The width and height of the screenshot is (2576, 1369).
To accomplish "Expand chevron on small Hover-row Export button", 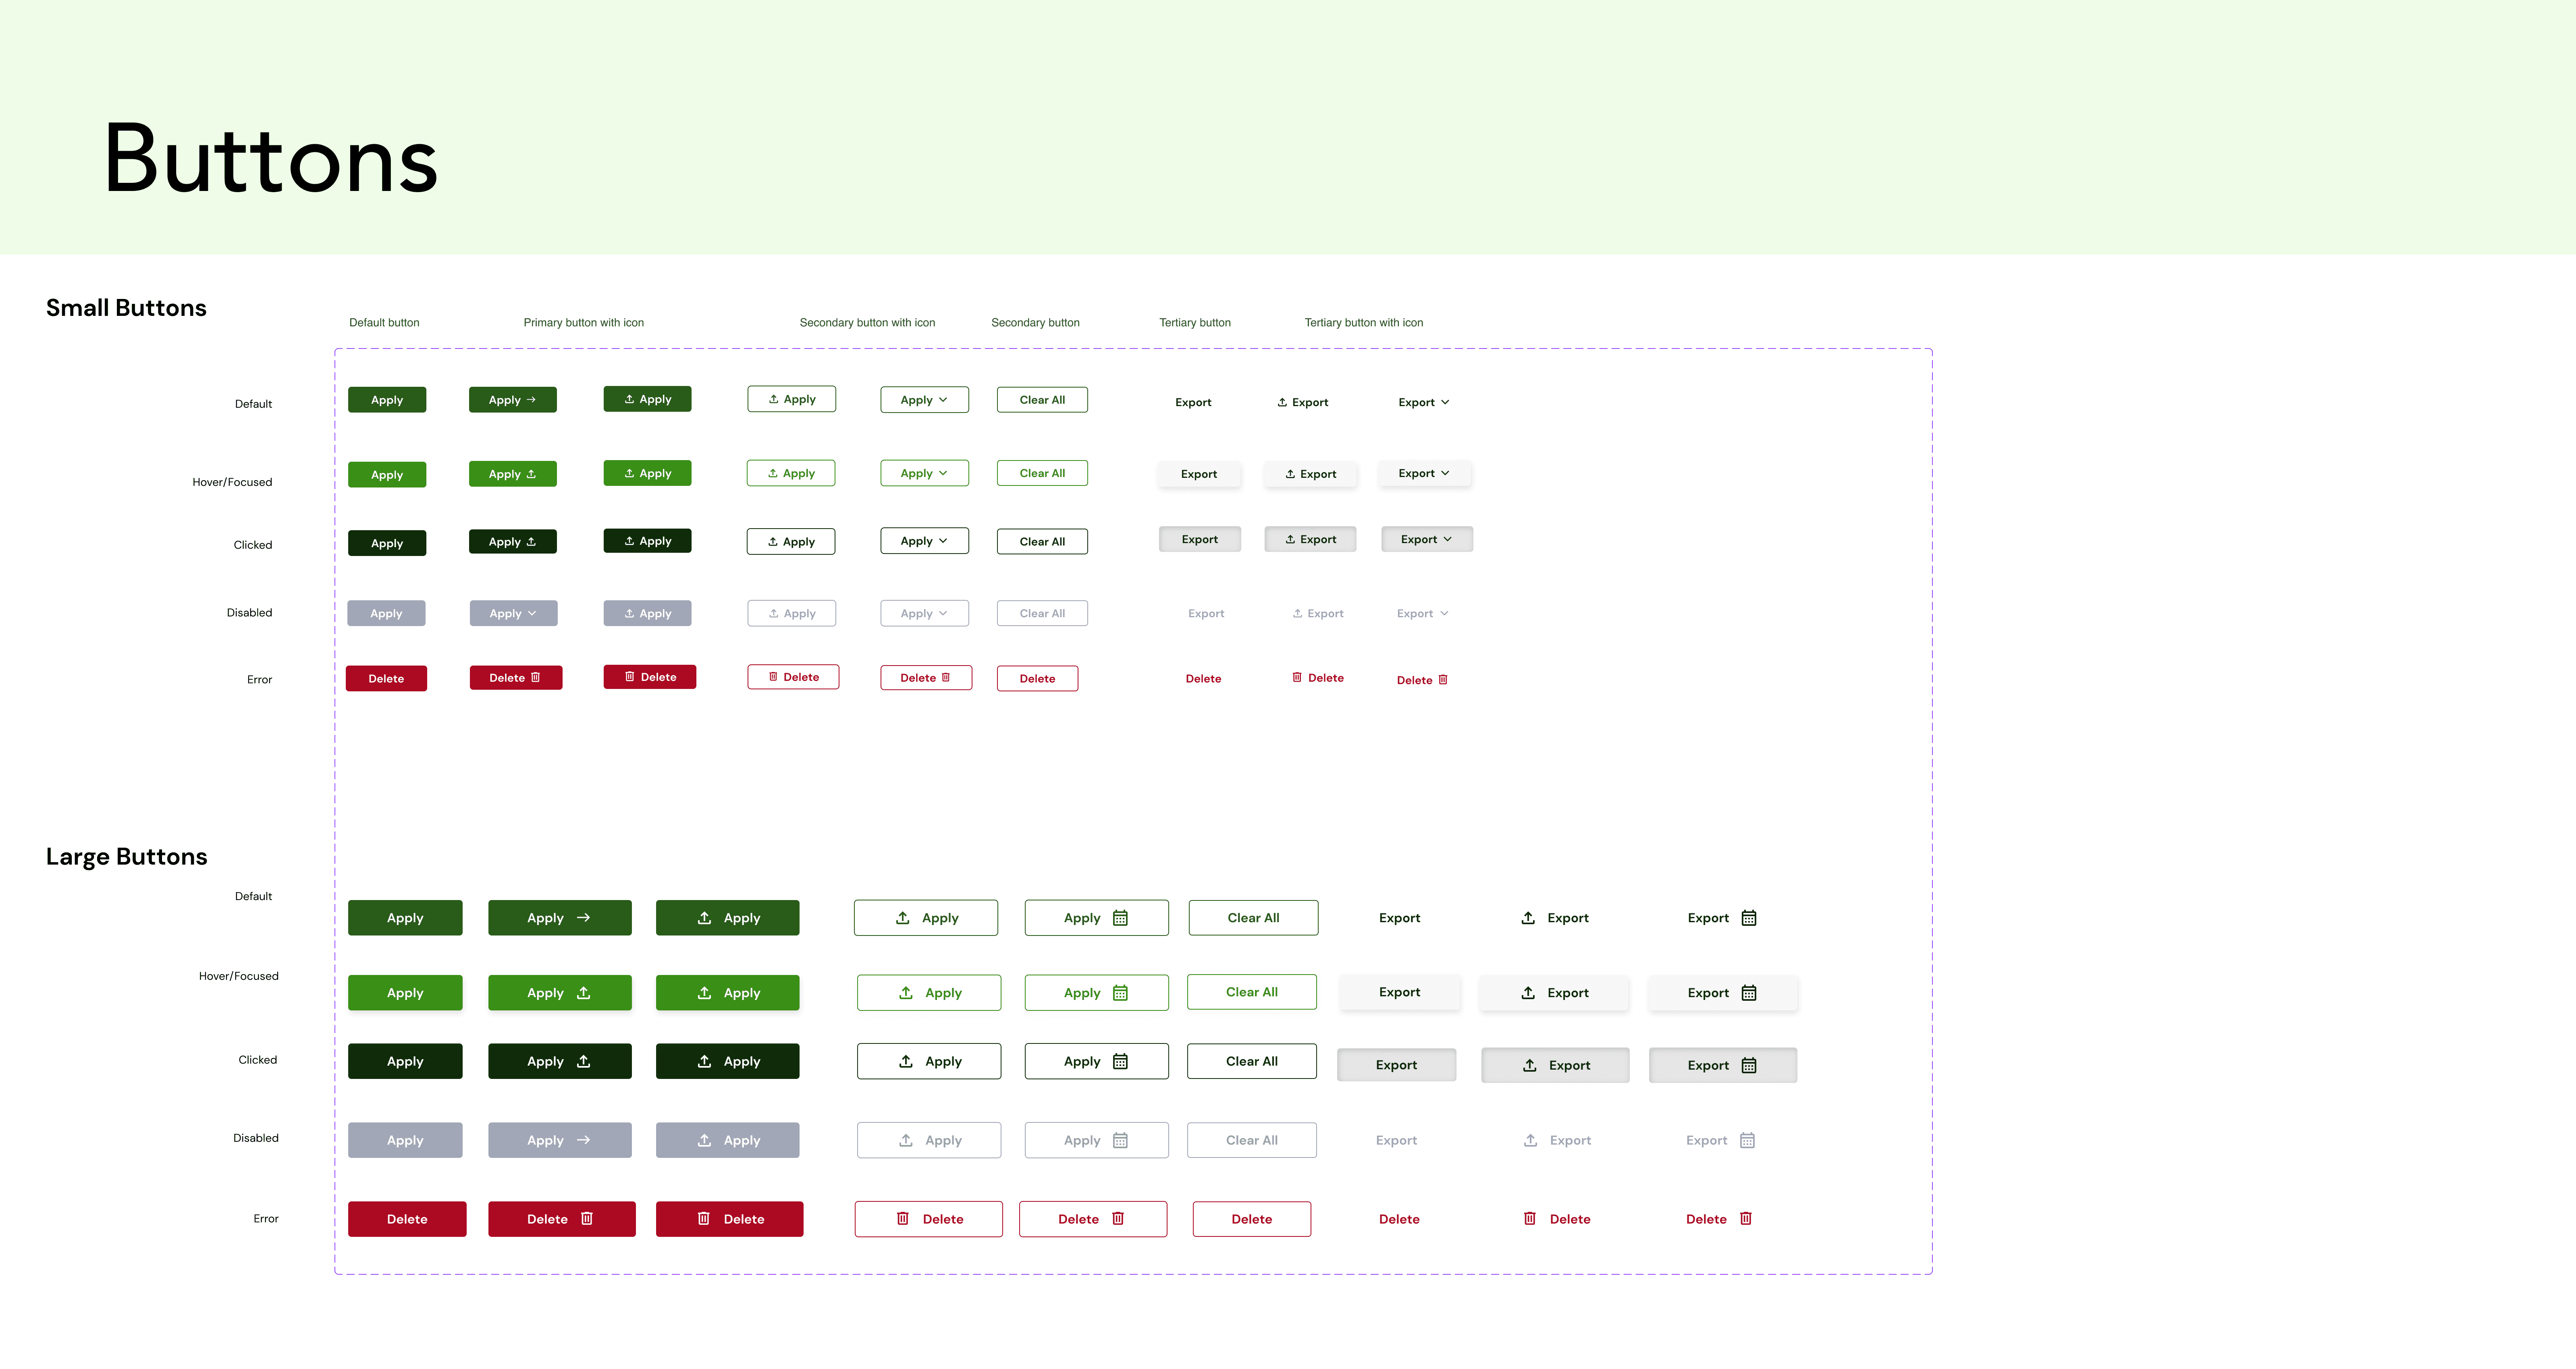I will 1445,473.
